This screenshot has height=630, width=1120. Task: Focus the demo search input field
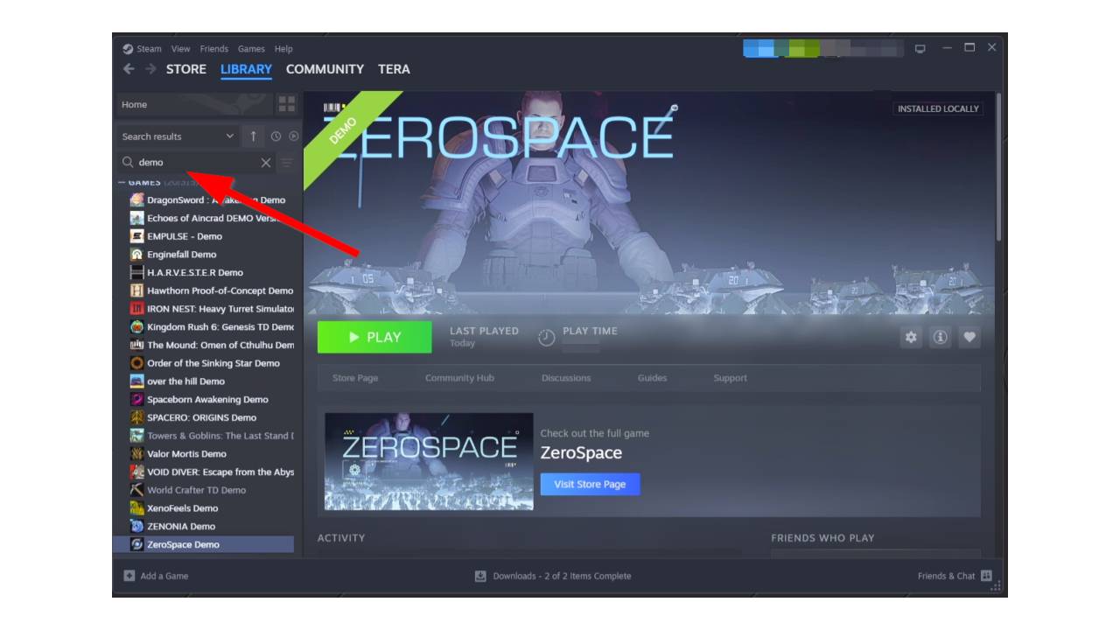(x=197, y=163)
